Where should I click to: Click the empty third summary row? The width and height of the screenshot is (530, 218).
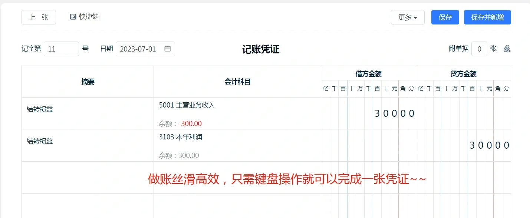pyautogui.click(x=88, y=177)
